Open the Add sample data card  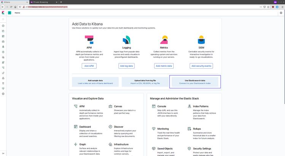(95, 82)
